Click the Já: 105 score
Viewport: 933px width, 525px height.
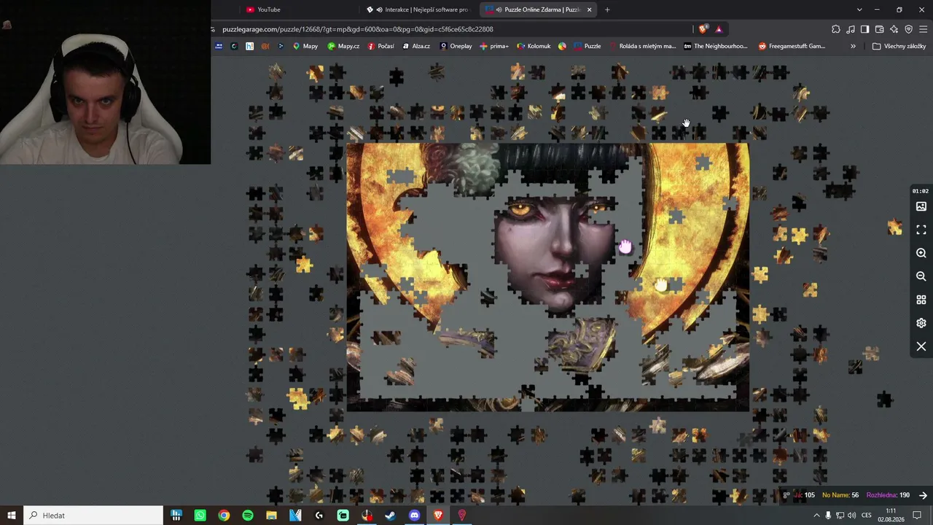(804, 495)
